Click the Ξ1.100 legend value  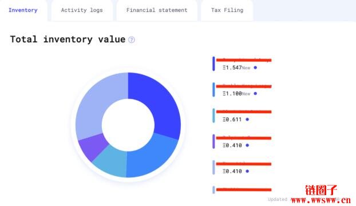pyautogui.click(x=232, y=93)
